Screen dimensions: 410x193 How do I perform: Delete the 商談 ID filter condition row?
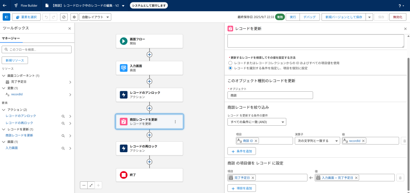[x=404, y=141]
